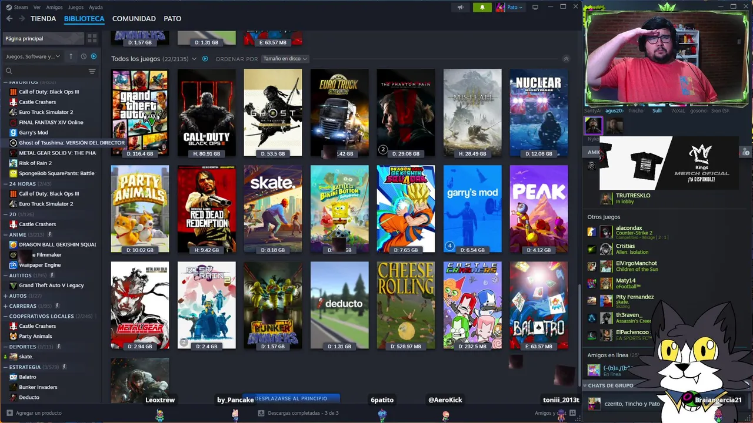Open the PEAK game cover

click(x=539, y=209)
